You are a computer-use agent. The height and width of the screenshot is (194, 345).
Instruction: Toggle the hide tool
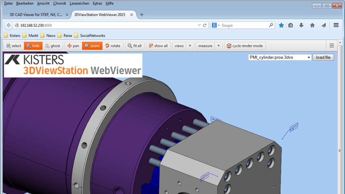(x=33, y=46)
